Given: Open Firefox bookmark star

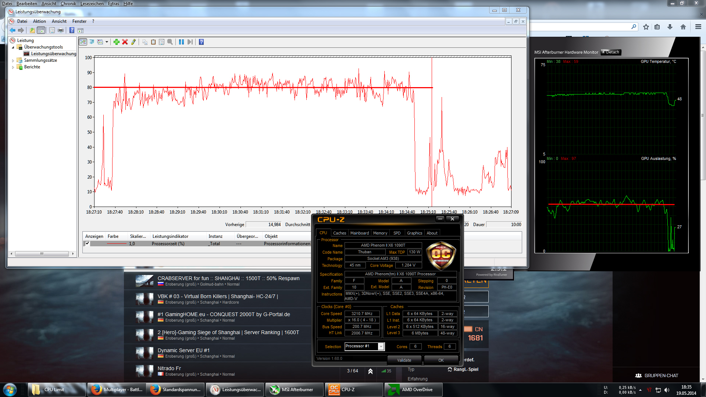Looking at the screenshot, I should tap(646, 27).
